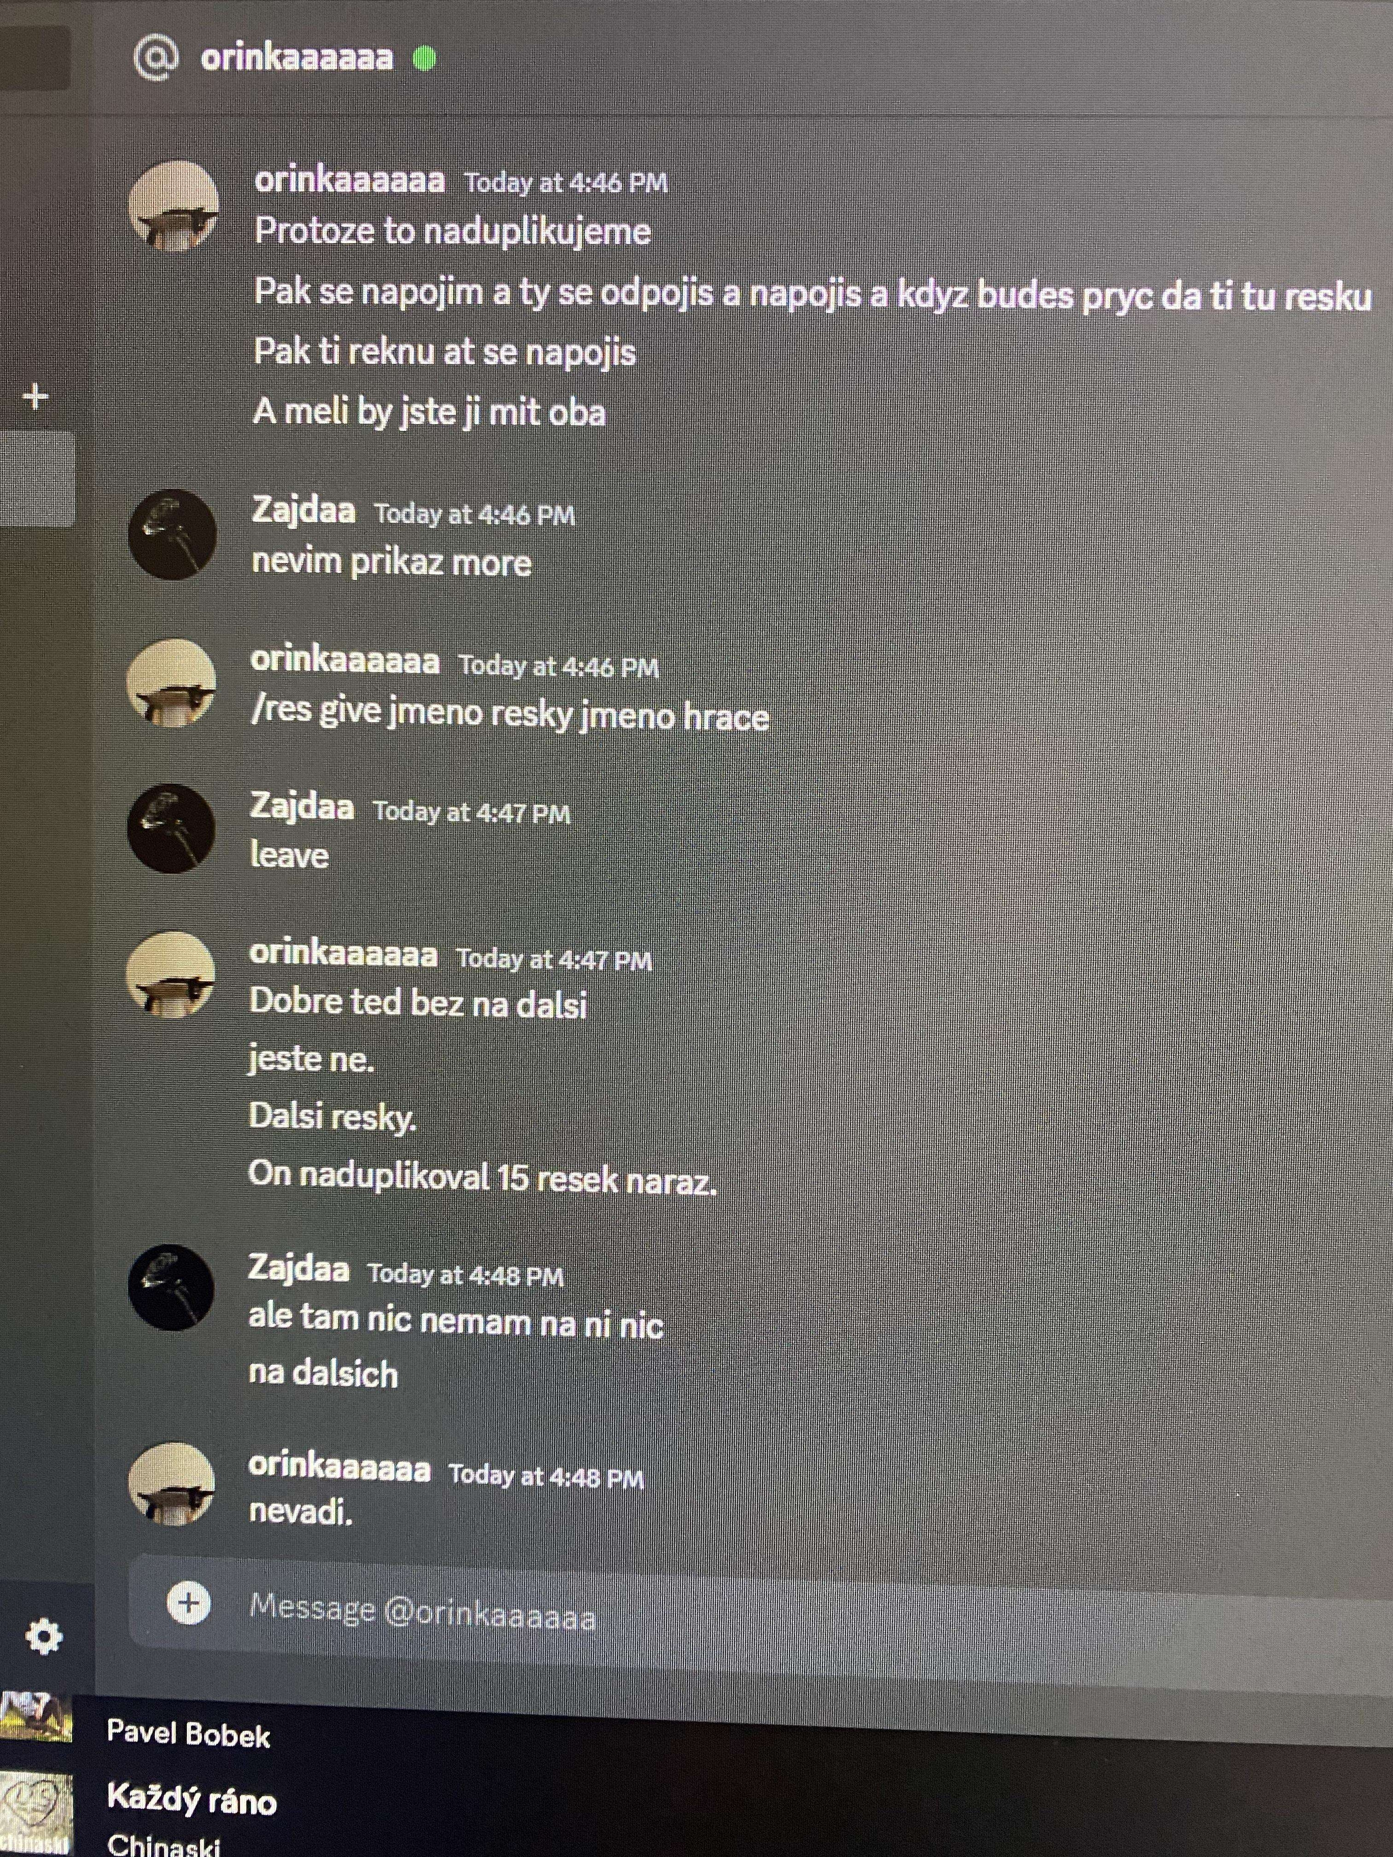Open orinkaaaaaa avatar beside 'nevadi.' message
1393x1857 pixels.
tap(171, 1483)
